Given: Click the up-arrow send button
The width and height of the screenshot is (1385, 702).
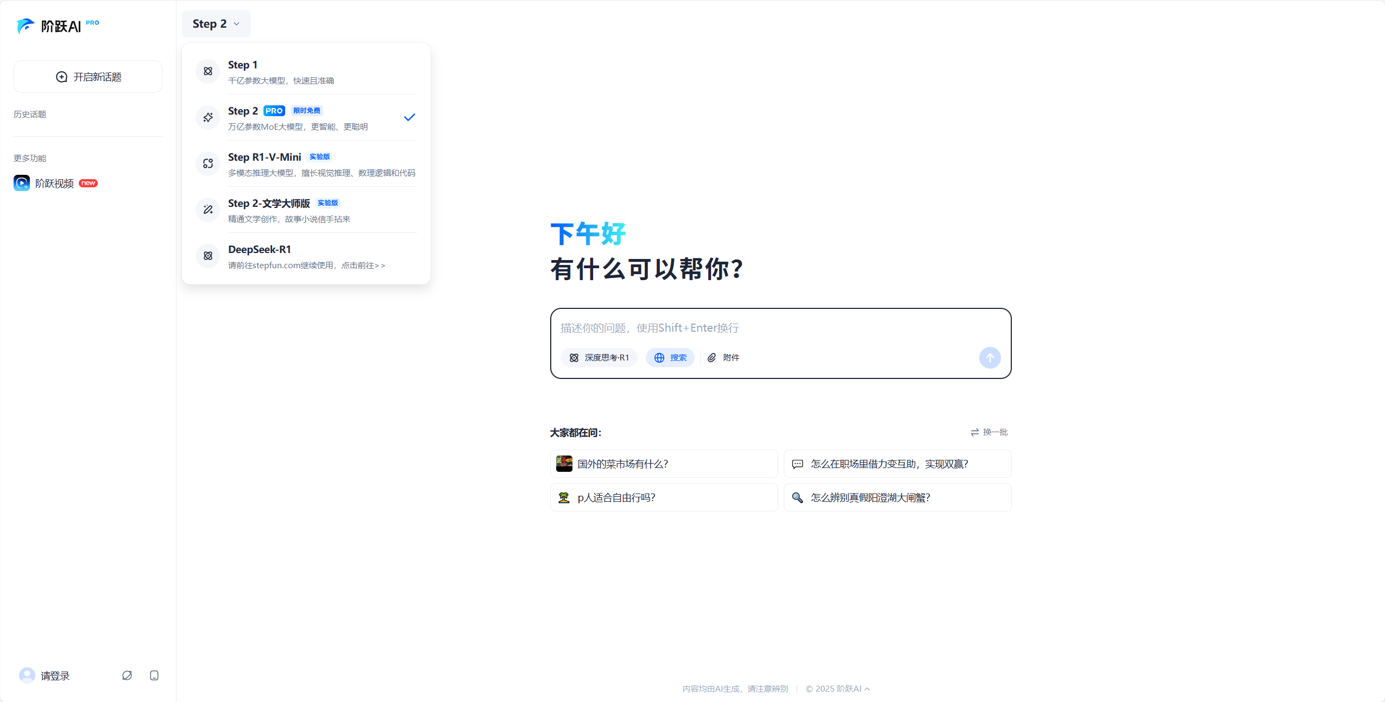Looking at the screenshot, I should 990,358.
